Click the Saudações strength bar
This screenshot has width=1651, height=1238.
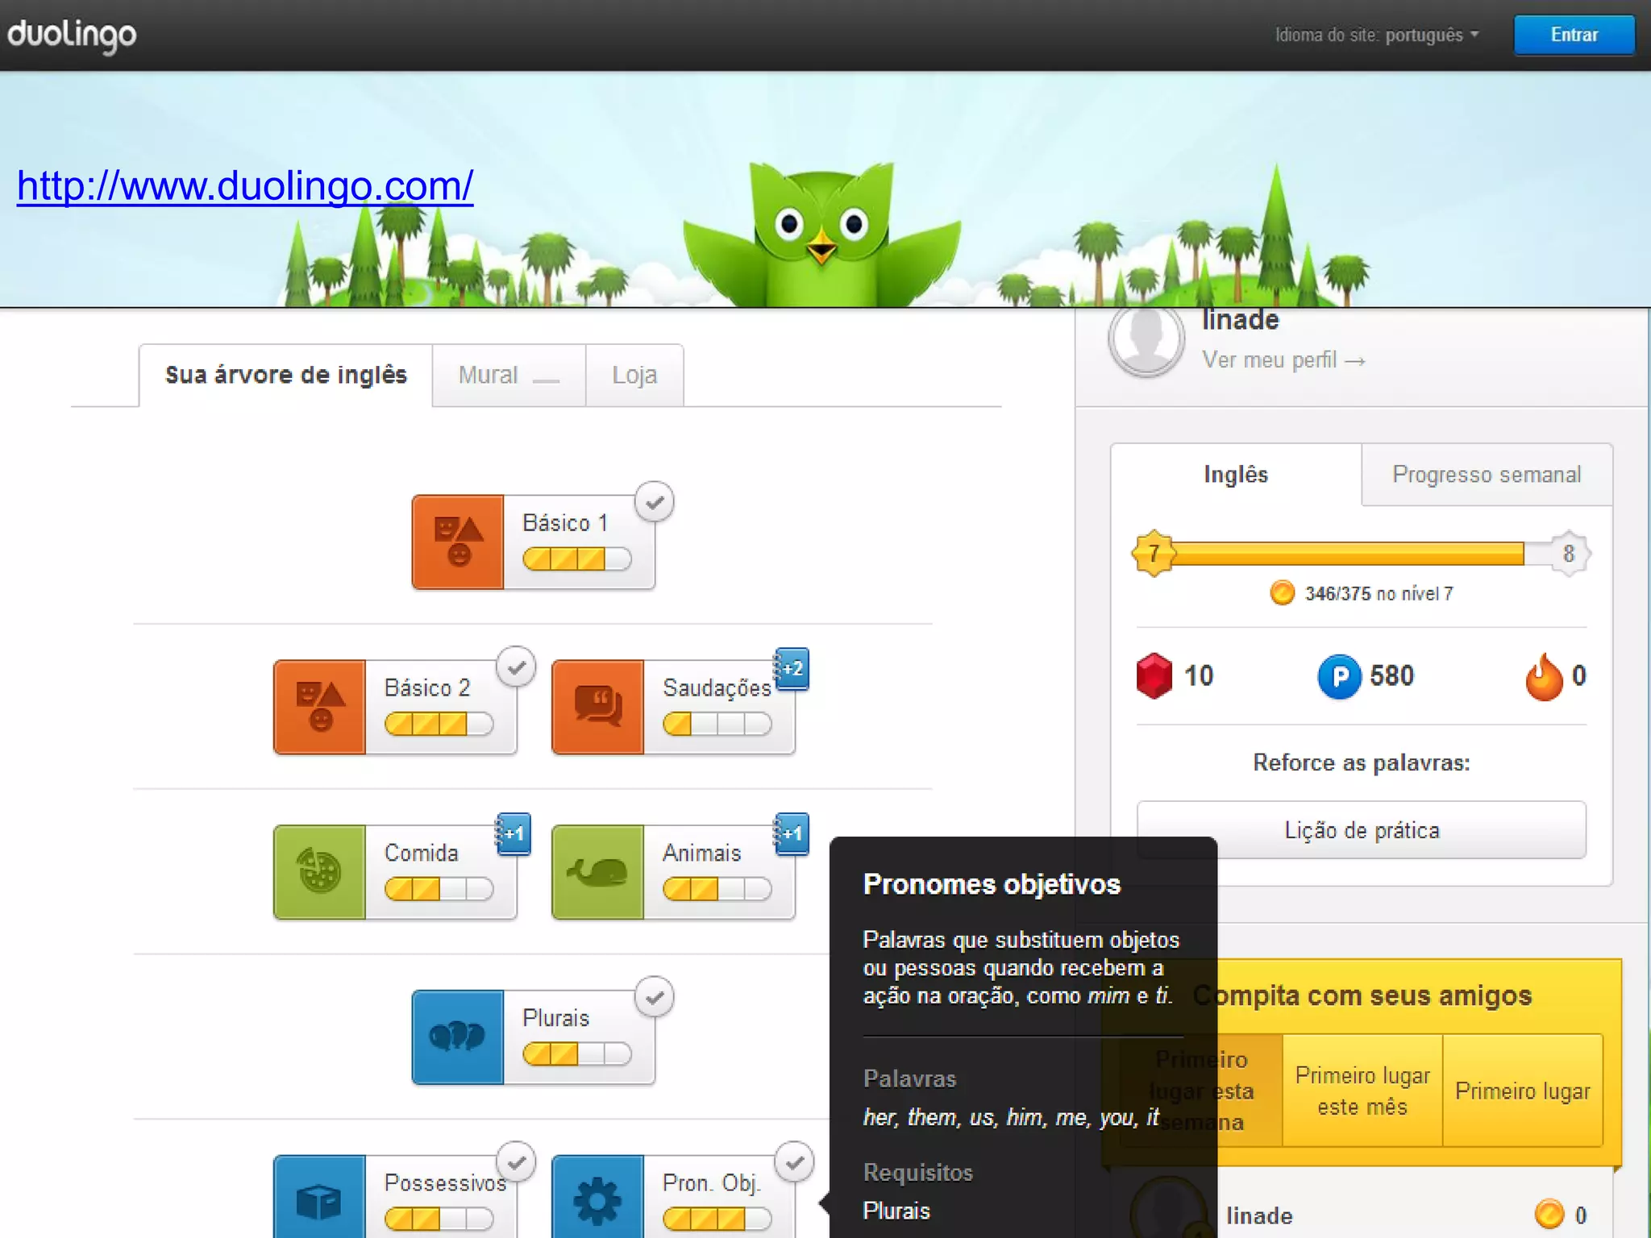point(717,724)
